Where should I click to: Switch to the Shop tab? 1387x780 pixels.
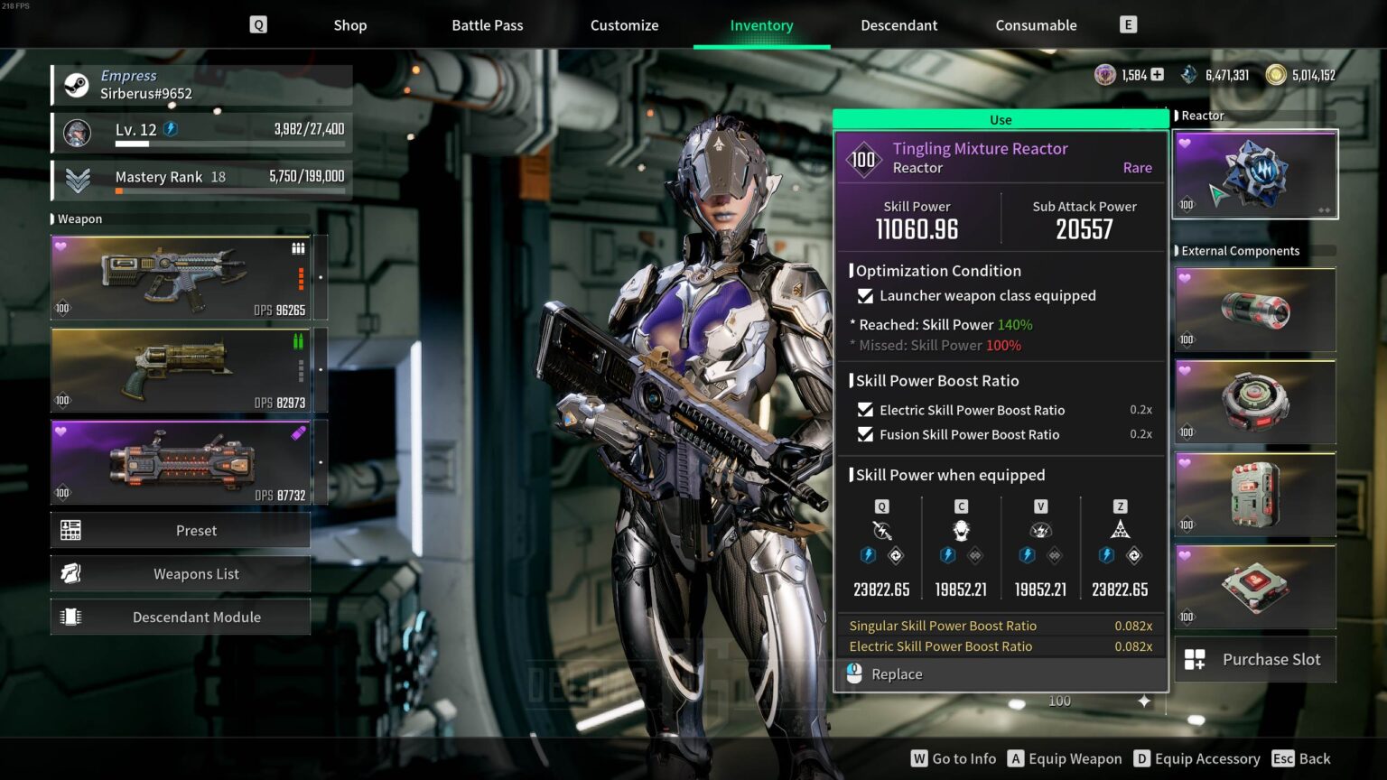(x=349, y=25)
